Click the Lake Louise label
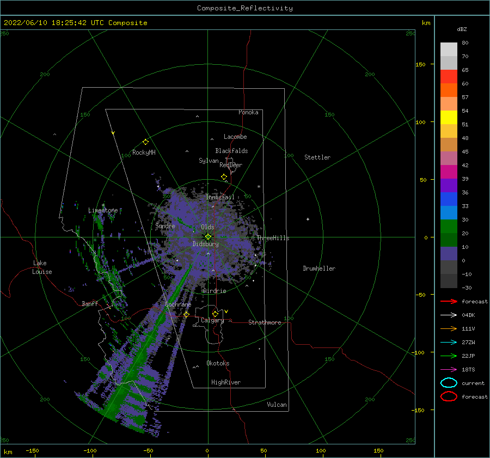 [42, 267]
